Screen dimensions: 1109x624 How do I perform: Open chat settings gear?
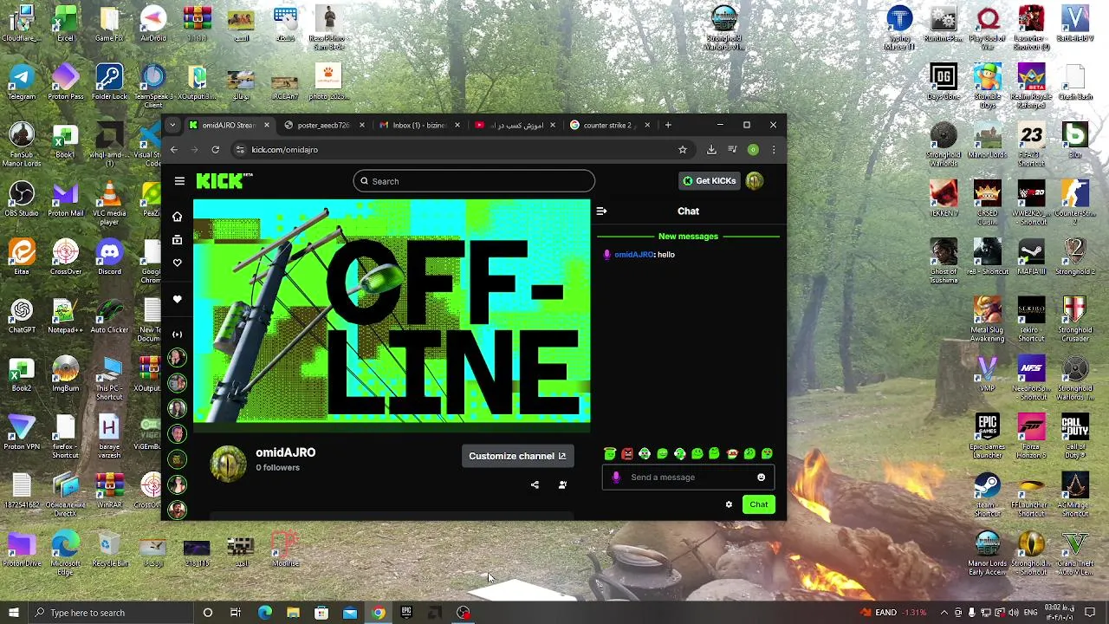[x=729, y=504]
